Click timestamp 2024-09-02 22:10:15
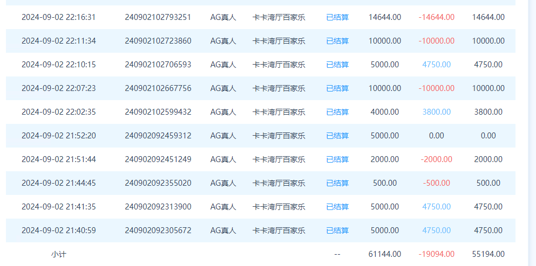The width and height of the screenshot is (536, 266). point(59,65)
